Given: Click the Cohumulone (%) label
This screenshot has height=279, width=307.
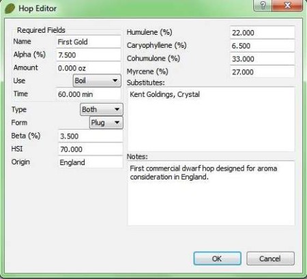Looking at the screenshot, I should click(x=153, y=59).
